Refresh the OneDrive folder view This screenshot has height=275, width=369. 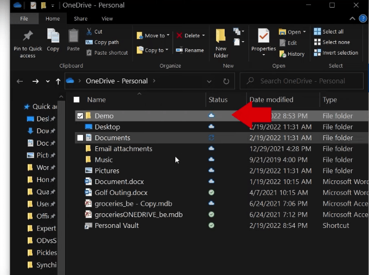tap(226, 82)
